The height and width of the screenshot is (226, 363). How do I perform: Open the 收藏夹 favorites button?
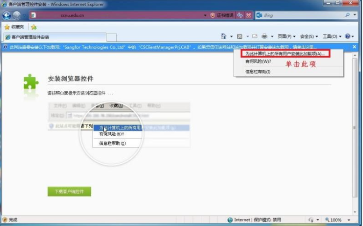pos(14,27)
